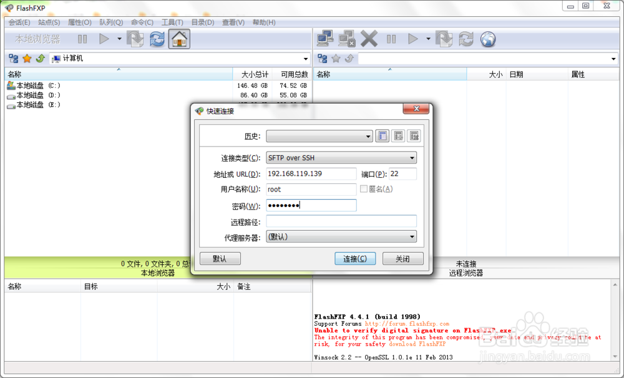Viewport: 624px width, 378px height.
Task: Toggle the local browser home icon
Action: [179, 39]
